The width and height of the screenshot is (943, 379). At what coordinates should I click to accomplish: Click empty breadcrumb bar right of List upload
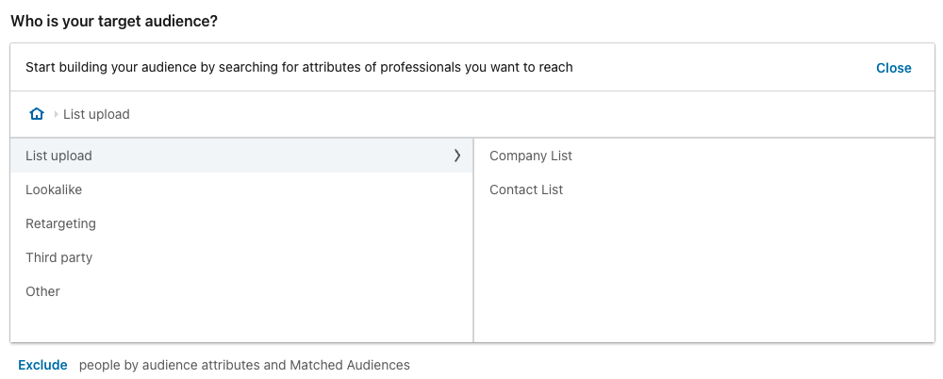(528, 114)
